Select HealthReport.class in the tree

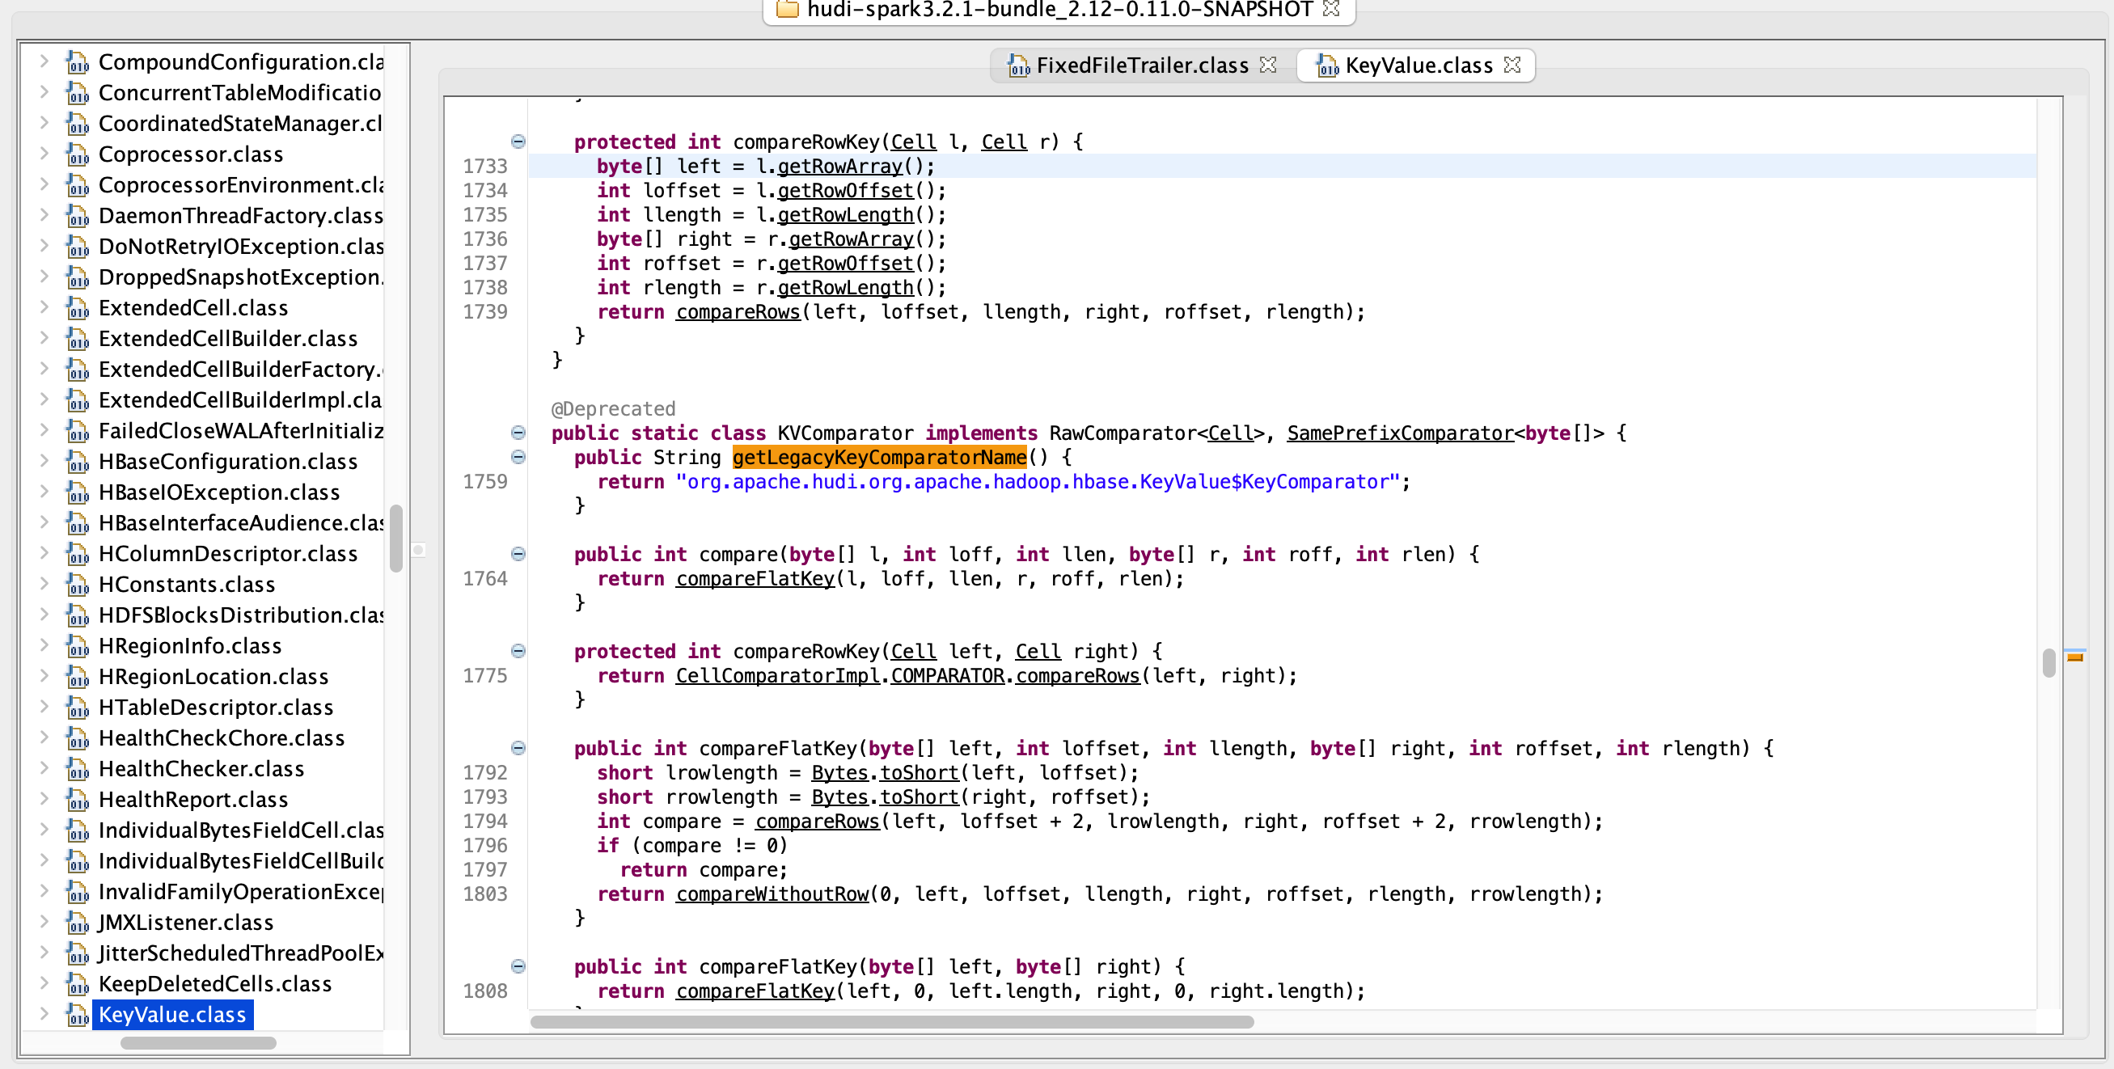[192, 799]
